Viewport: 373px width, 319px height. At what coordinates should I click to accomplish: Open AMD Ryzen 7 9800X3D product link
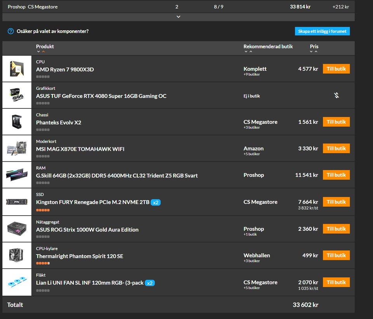tap(65, 70)
